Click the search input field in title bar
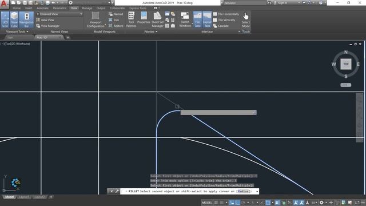 click(245, 3)
